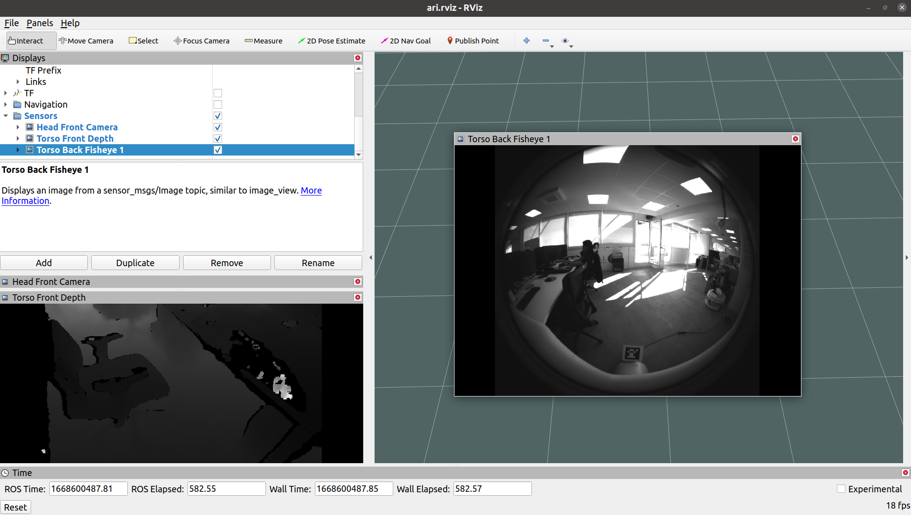Click the Wall Time field

pyautogui.click(x=354, y=489)
